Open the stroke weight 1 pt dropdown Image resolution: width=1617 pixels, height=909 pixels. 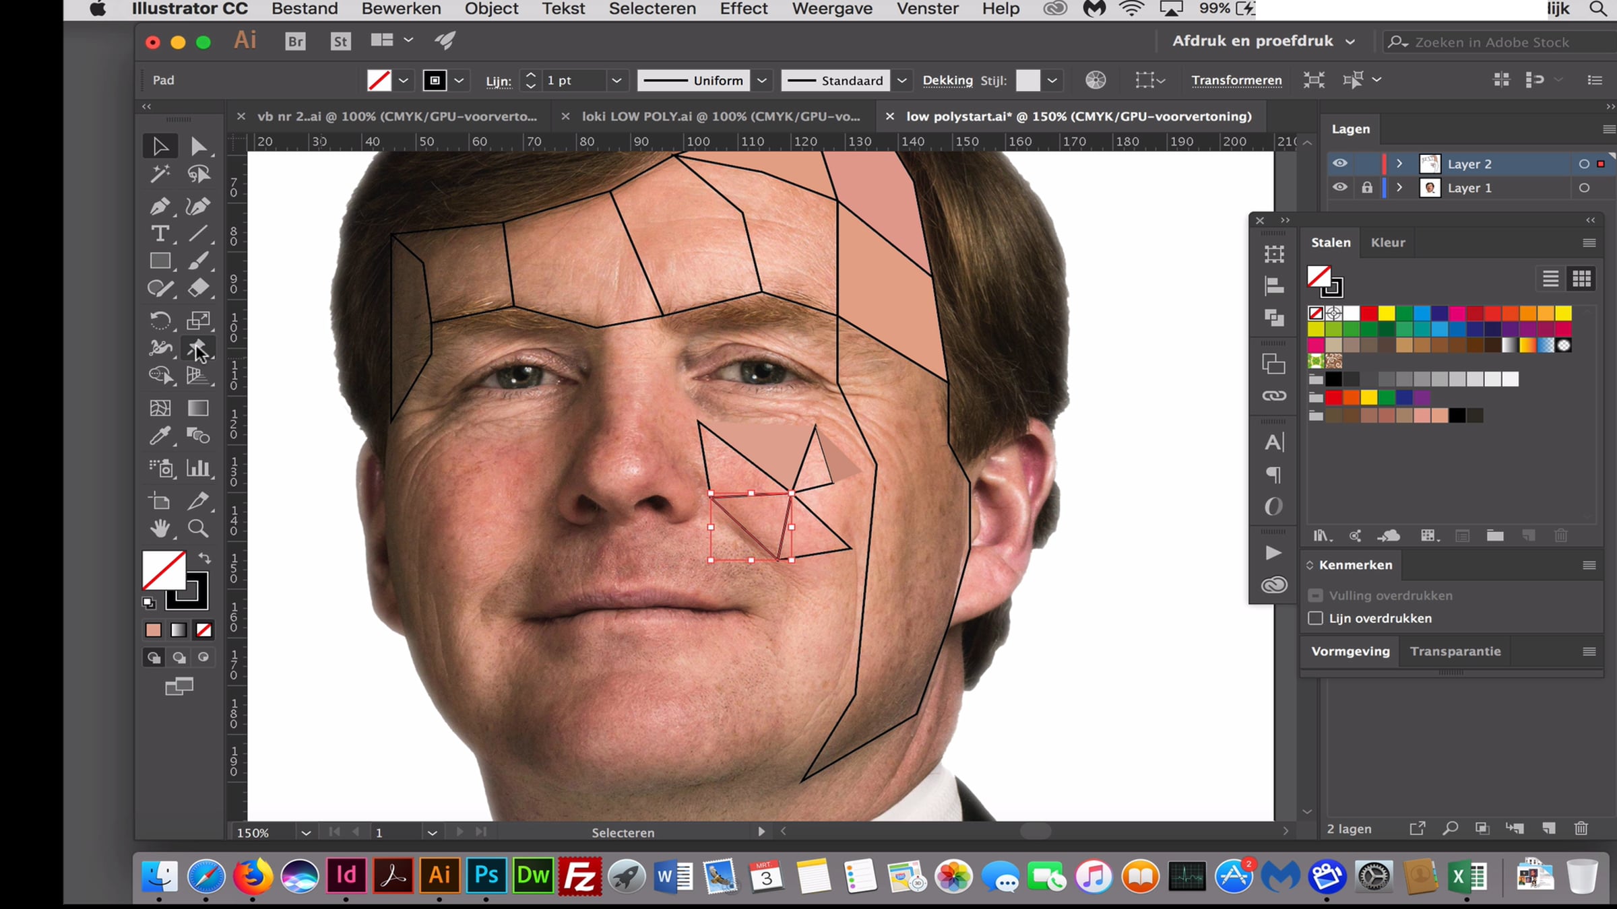pos(616,81)
